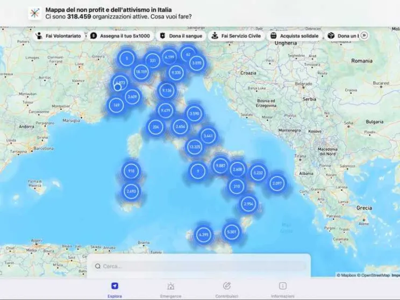
Task: Open the Mapbox attribution link
Action: pyautogui.click(x=346, y=275)
